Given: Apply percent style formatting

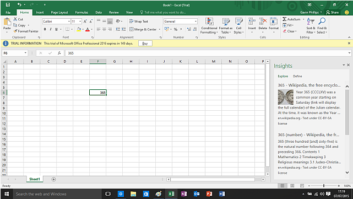Looking at the screenshot, I should point(176,29).
